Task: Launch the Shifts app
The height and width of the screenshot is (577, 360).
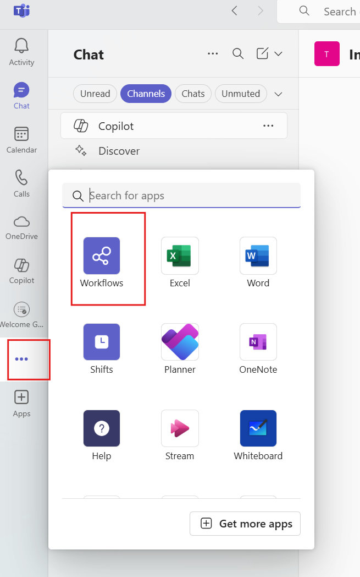Action: tap(101, 349)
